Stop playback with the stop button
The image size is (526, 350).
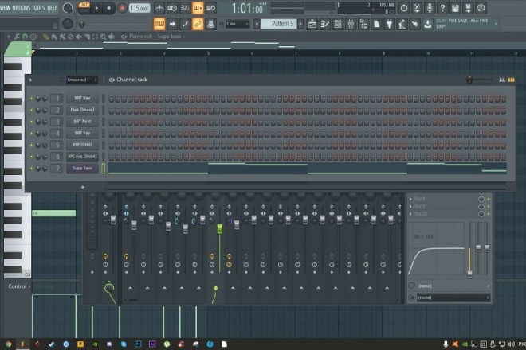[108, 8]
